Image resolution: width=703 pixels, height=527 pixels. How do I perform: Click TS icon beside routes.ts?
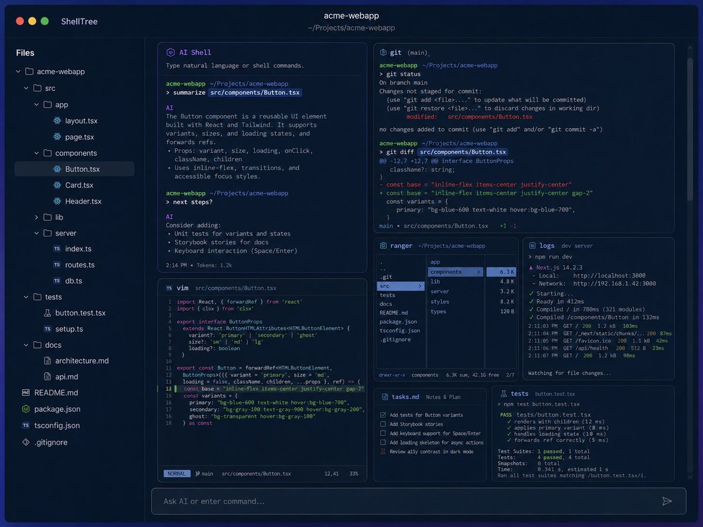pos(57,265)
